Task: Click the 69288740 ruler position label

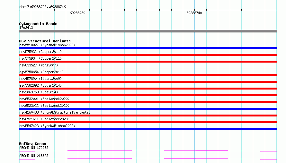Action: click(x=194, y=13)
